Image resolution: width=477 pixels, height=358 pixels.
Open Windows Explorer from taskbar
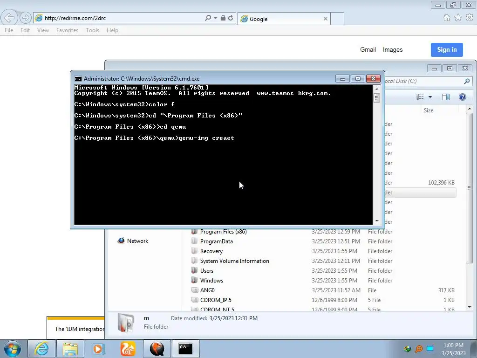[70, 349]
